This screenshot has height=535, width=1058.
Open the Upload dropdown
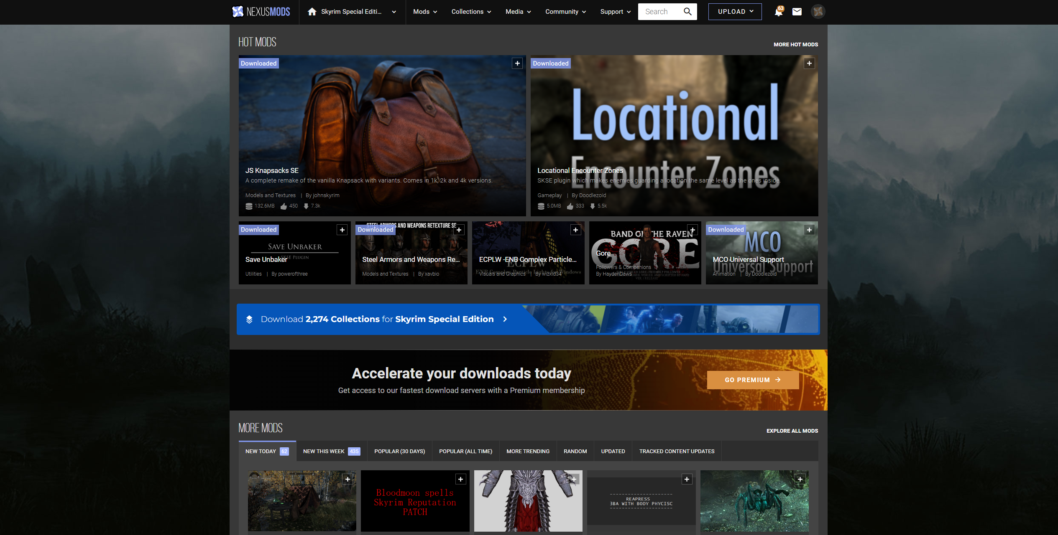[x=735, y=12]
